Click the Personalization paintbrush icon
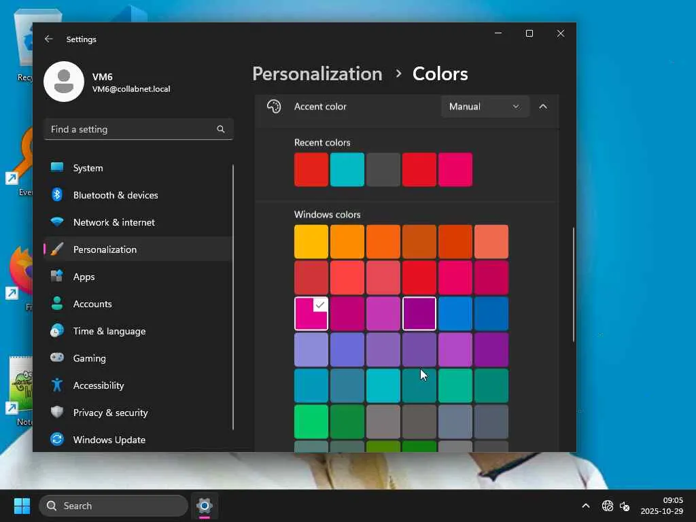696x522 pixels. pyautogui.click(x=57, y=249)
